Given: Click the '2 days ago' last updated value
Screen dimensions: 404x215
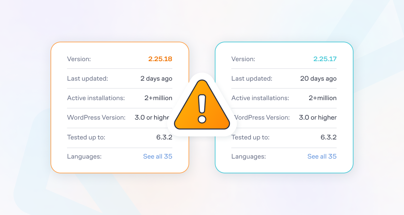Looking at the screenshot, I should click(x=156, y=79).
